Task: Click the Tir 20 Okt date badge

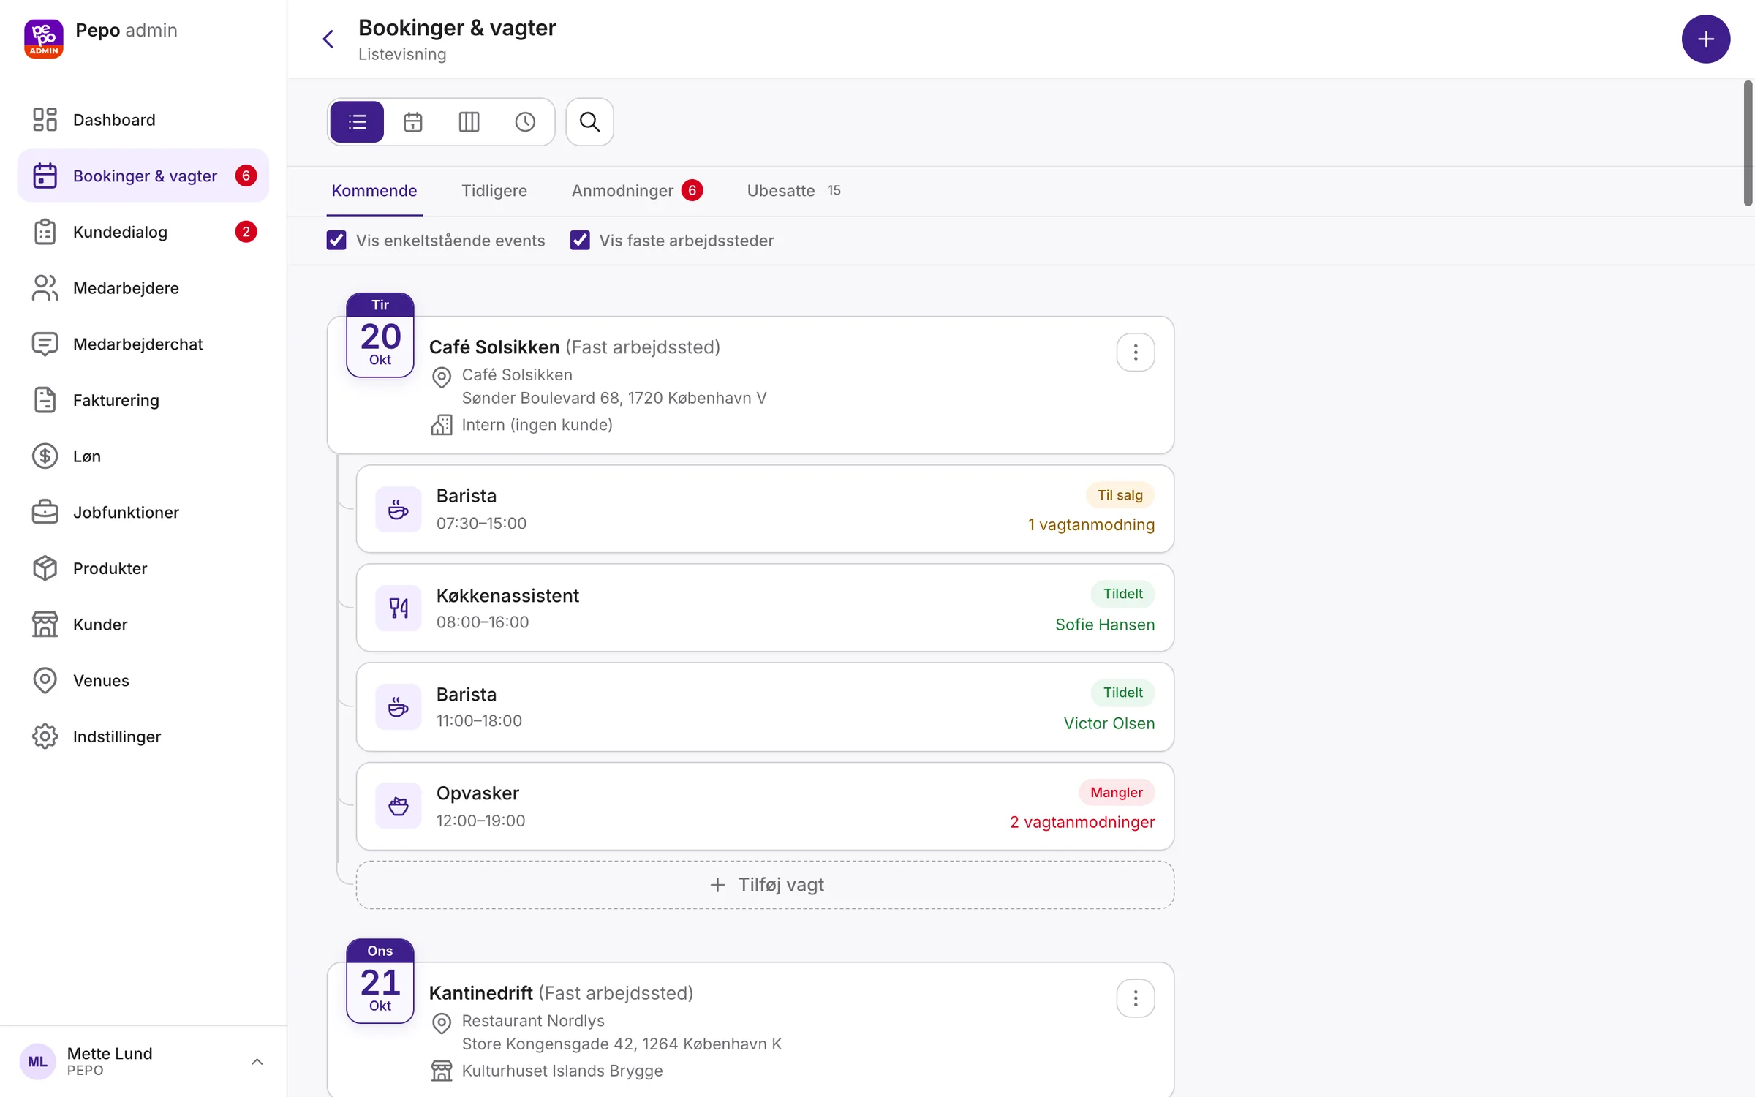Action: tap(380, 336)
